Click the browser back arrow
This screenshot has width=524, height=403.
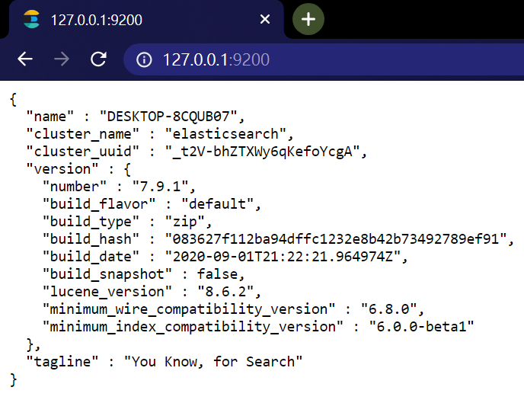[x=25, y=59]
